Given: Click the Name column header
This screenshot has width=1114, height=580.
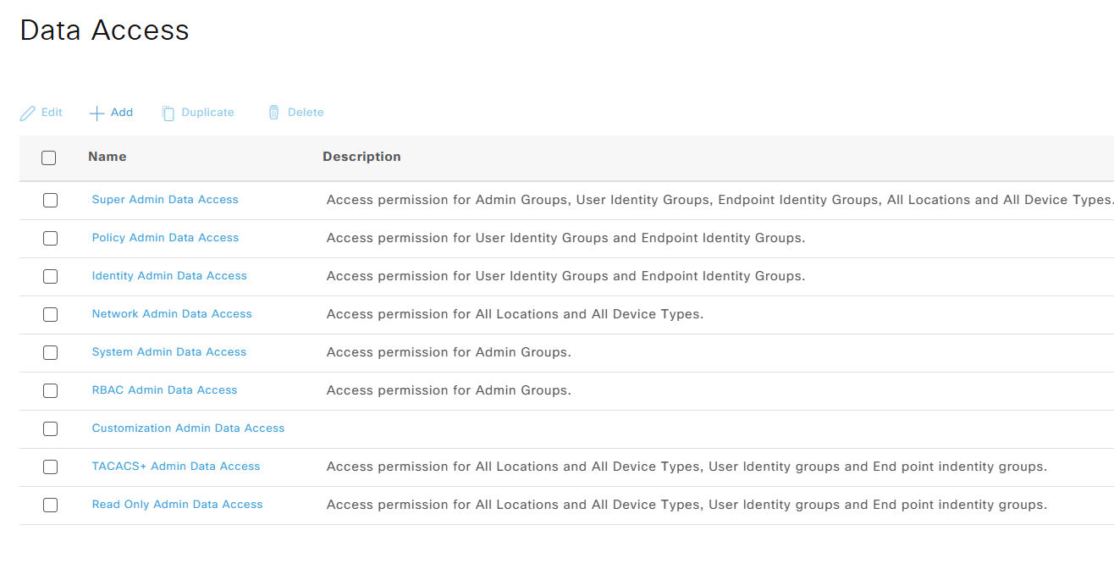Looking at the screenshot, I should [x=108, y=157].
